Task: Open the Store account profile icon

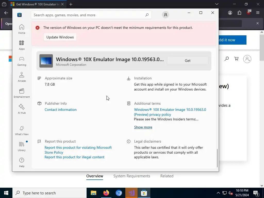Action: click(166, 15)
